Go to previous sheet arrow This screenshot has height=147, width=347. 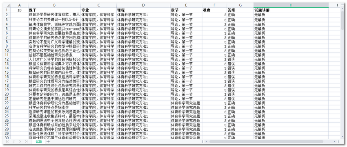coord(14,142)
